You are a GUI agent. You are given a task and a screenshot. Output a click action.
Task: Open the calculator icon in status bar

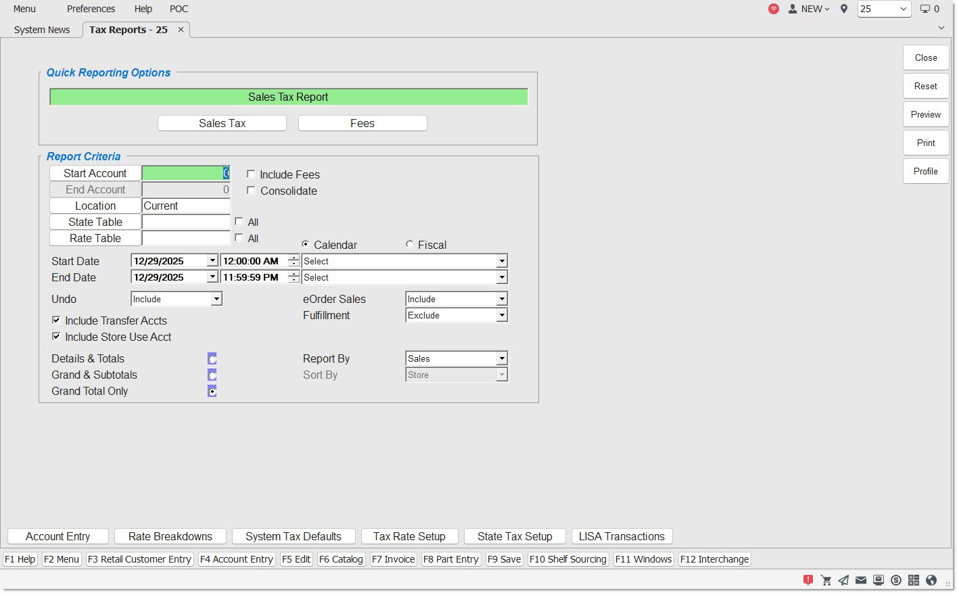coord(914,580)
